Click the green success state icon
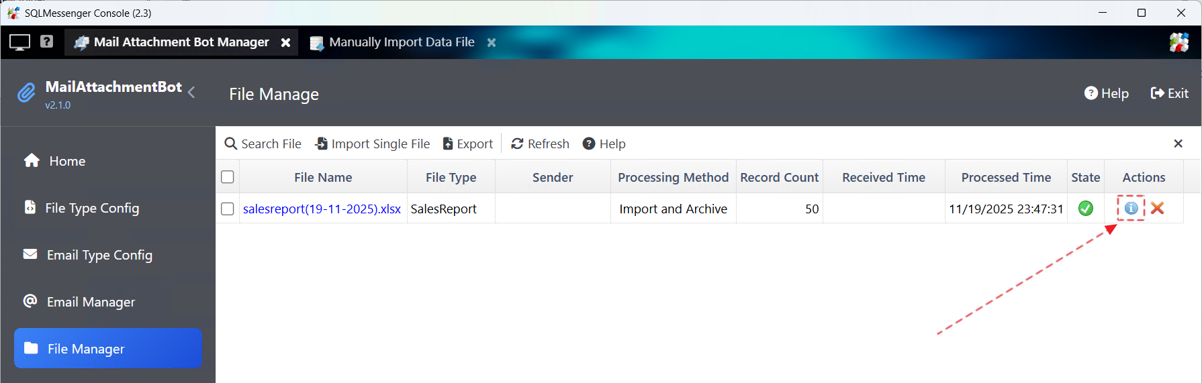 (x=1085, y=209)
